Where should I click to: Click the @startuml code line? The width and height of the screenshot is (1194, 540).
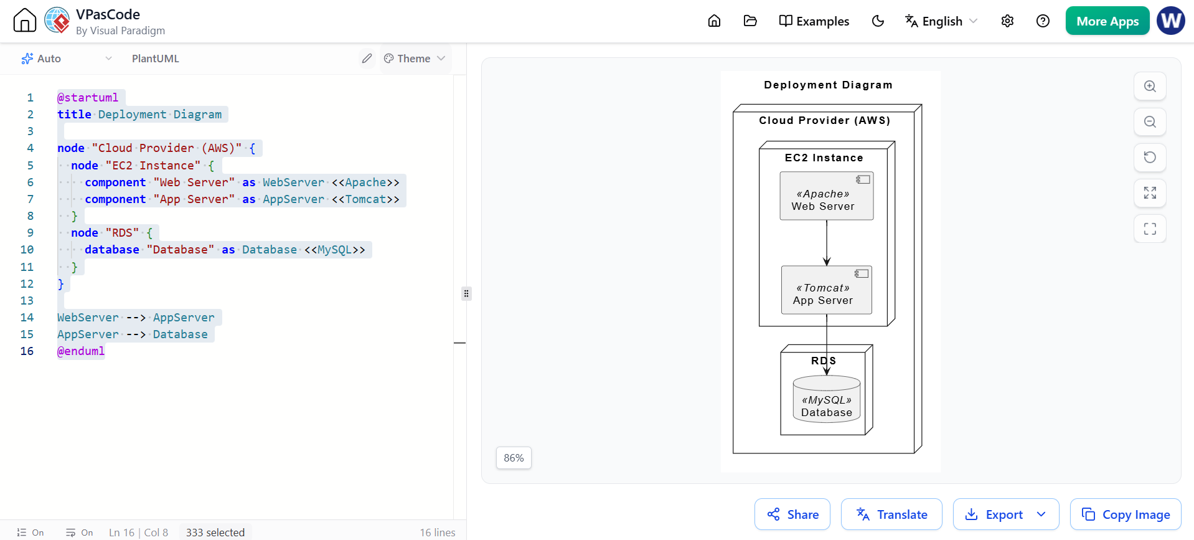click(x=88, y=98)
